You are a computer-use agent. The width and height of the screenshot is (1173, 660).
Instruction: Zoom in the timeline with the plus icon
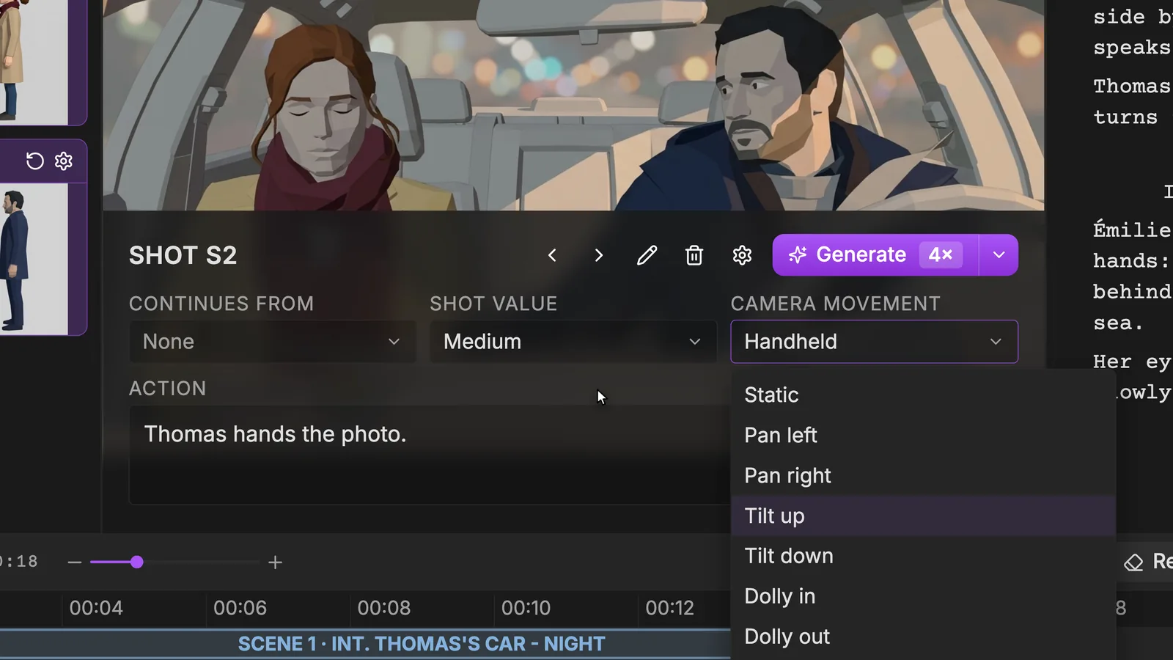275,562
